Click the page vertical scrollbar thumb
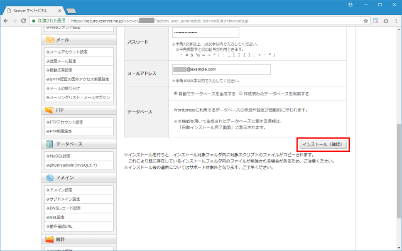Screen dimensions: 402x251 pos(399,171)
